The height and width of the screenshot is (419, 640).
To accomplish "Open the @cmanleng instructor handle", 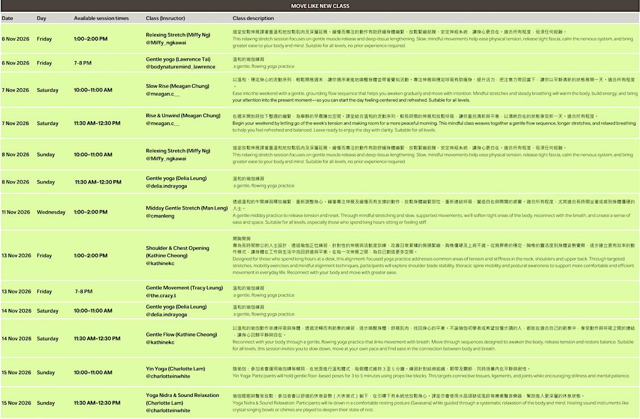I will [160, 216].
